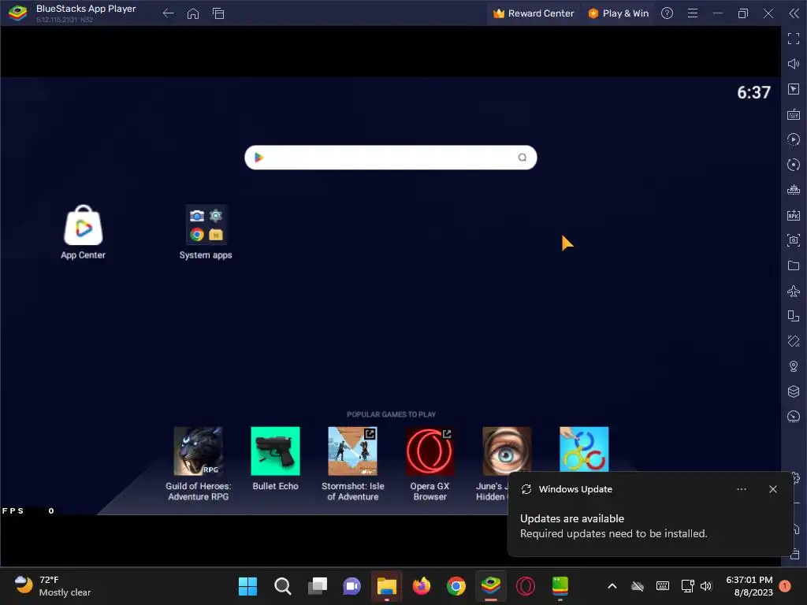This screenshot has width=807, height=605.
Task: Open the green app in taskbar
Action: click(560, 586)
